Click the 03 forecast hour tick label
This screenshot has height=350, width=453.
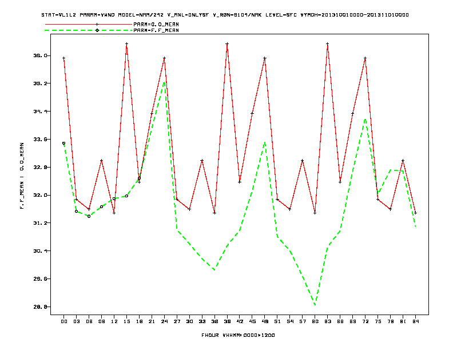pos(77,321)
